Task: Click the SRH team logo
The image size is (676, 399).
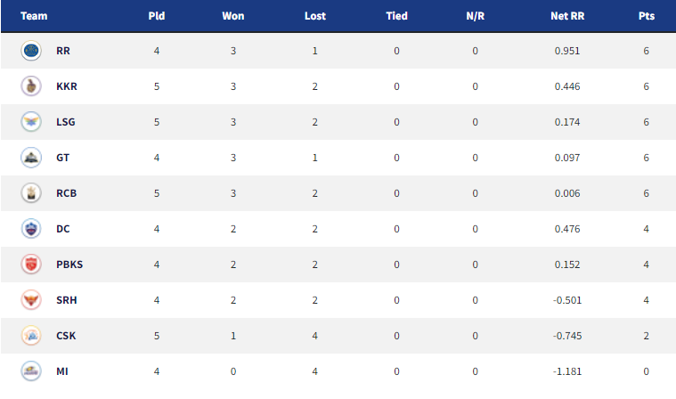Action: pos(31,300)
